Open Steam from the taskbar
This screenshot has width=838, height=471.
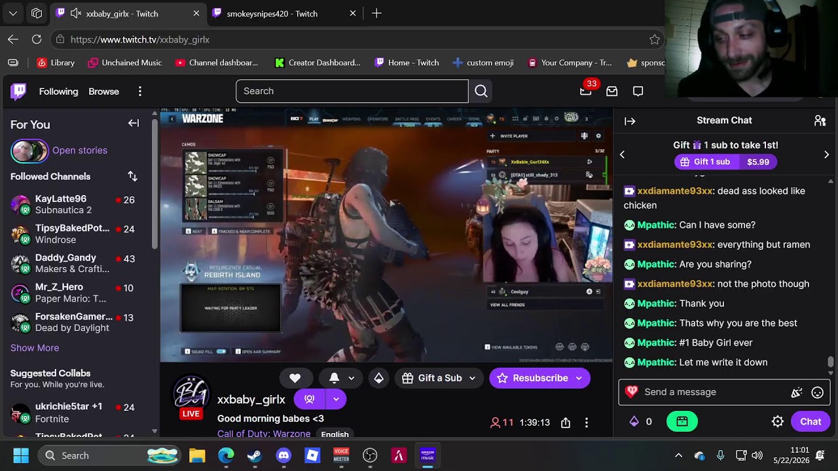tap(255, 455)
